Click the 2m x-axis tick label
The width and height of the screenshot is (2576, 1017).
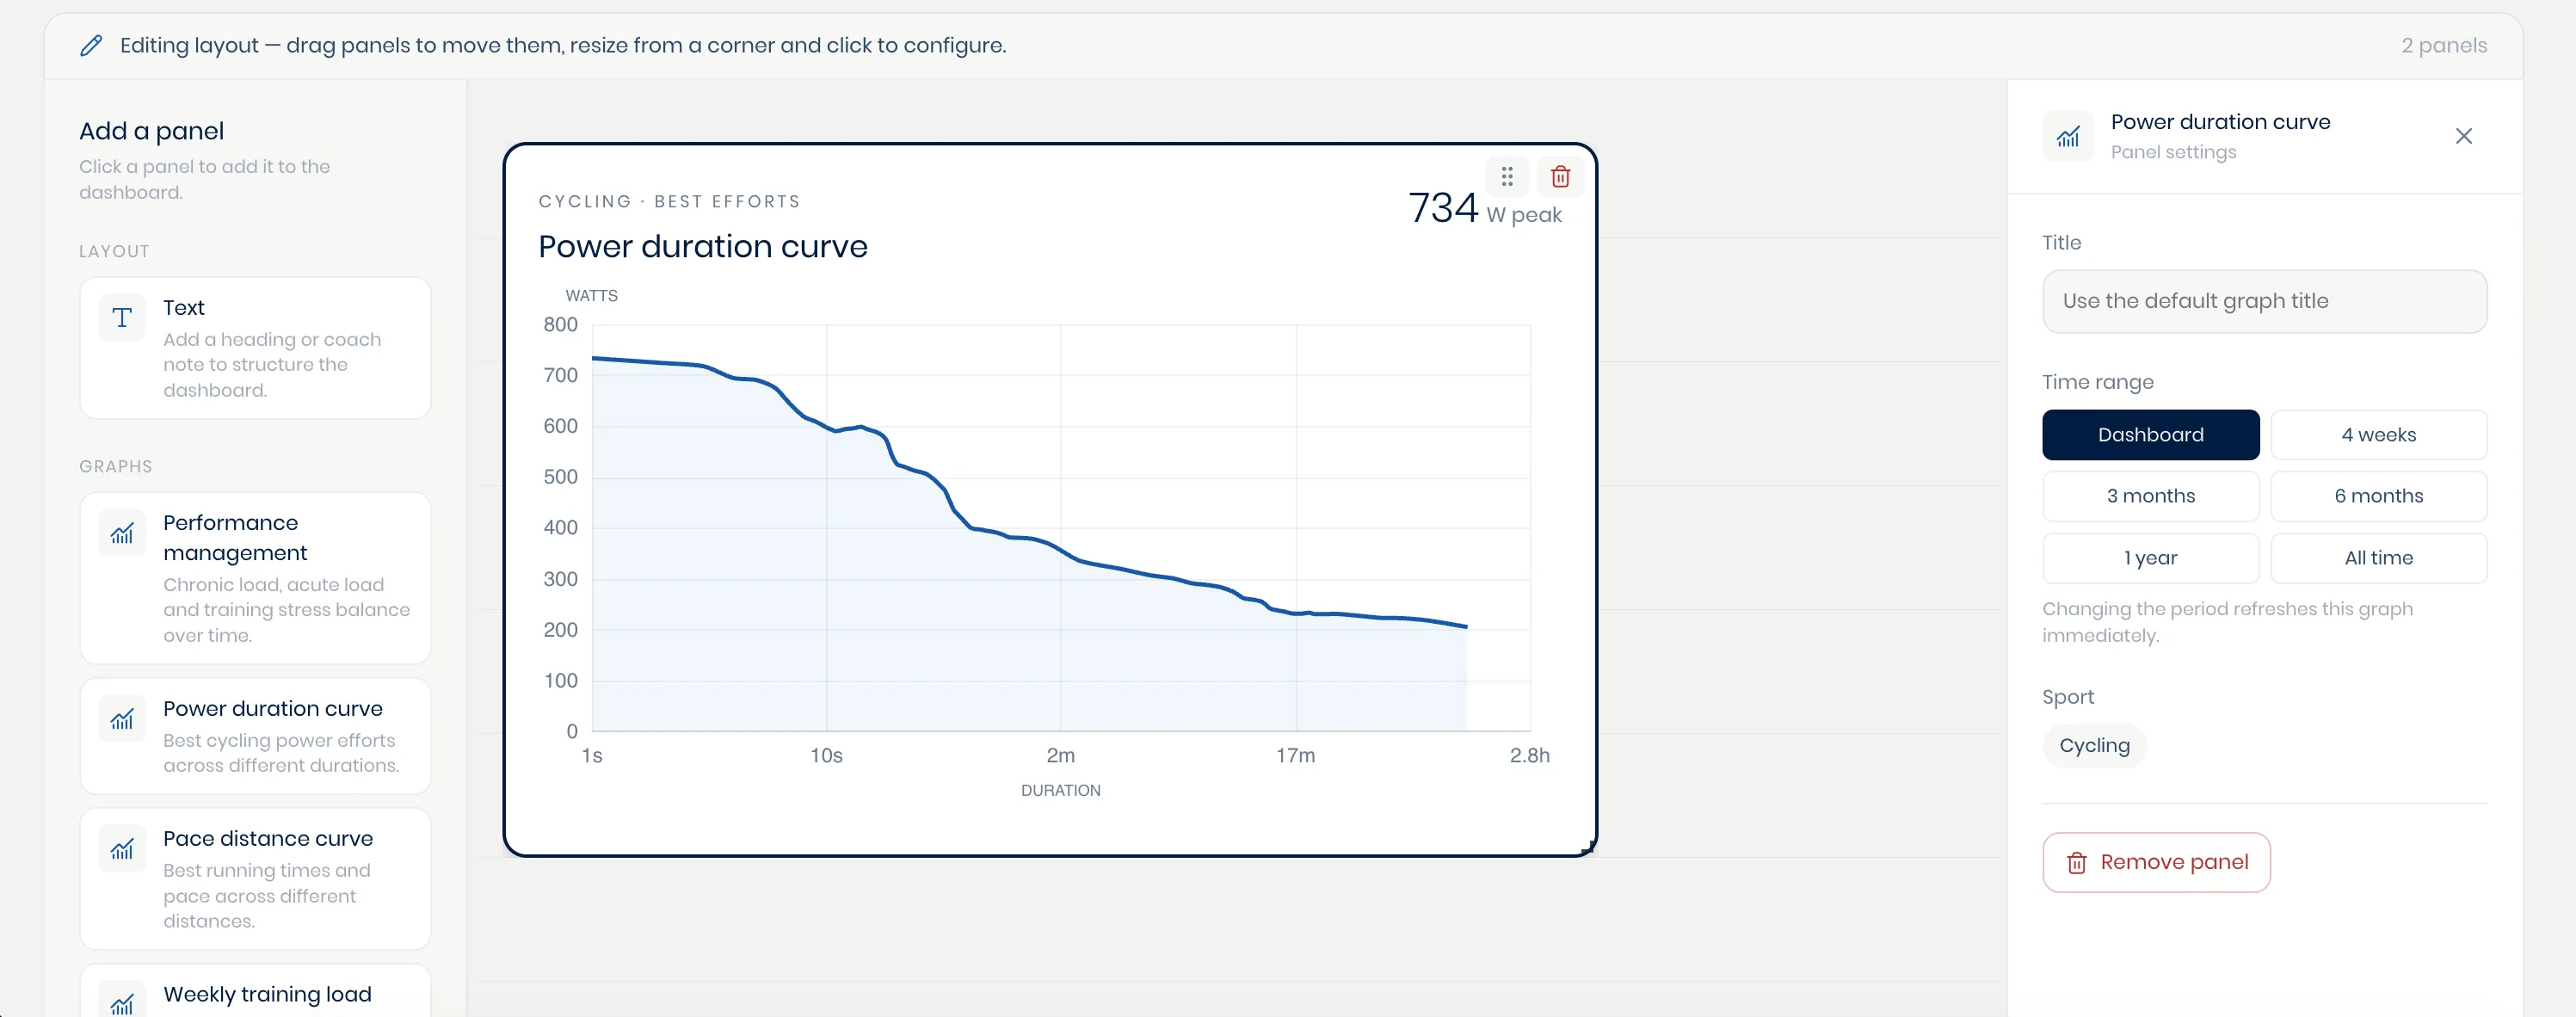[1061, 756]
